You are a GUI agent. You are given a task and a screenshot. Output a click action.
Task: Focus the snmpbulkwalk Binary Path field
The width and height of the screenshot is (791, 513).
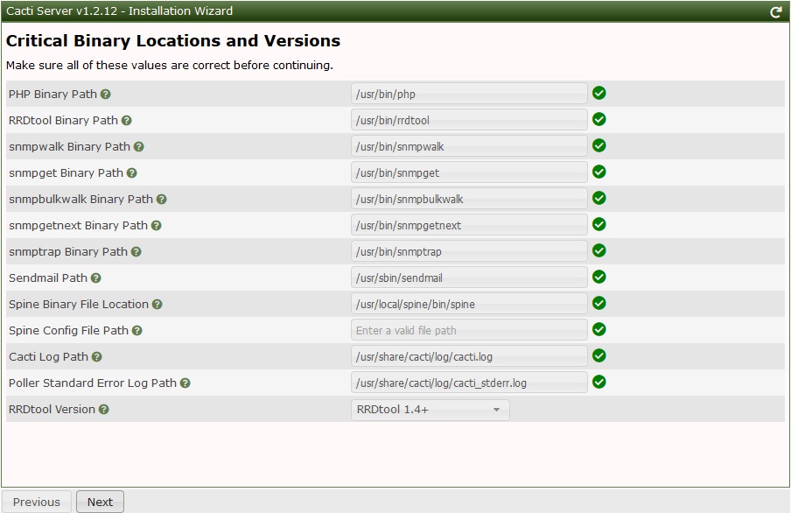pyautogui.click(x=469, y=199)
